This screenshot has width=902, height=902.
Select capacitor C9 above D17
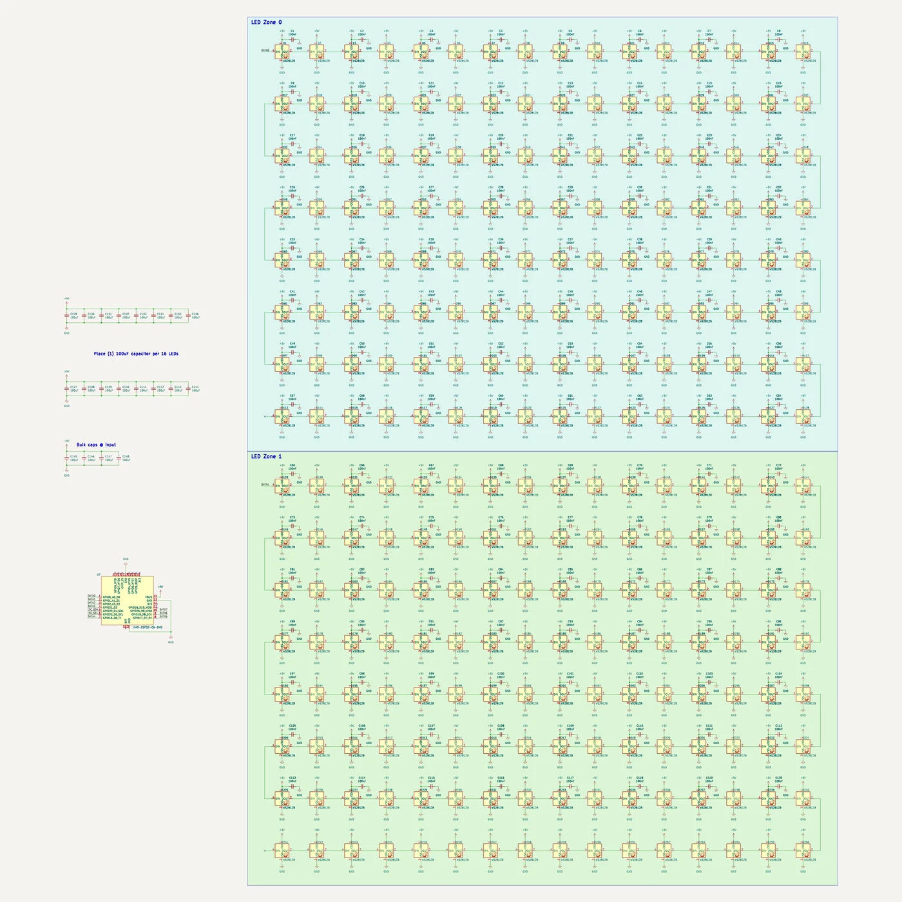(x=293, y=91)
